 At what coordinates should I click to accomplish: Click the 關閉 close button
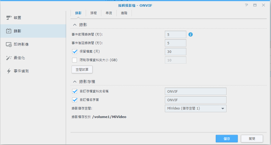coord(252,139)
